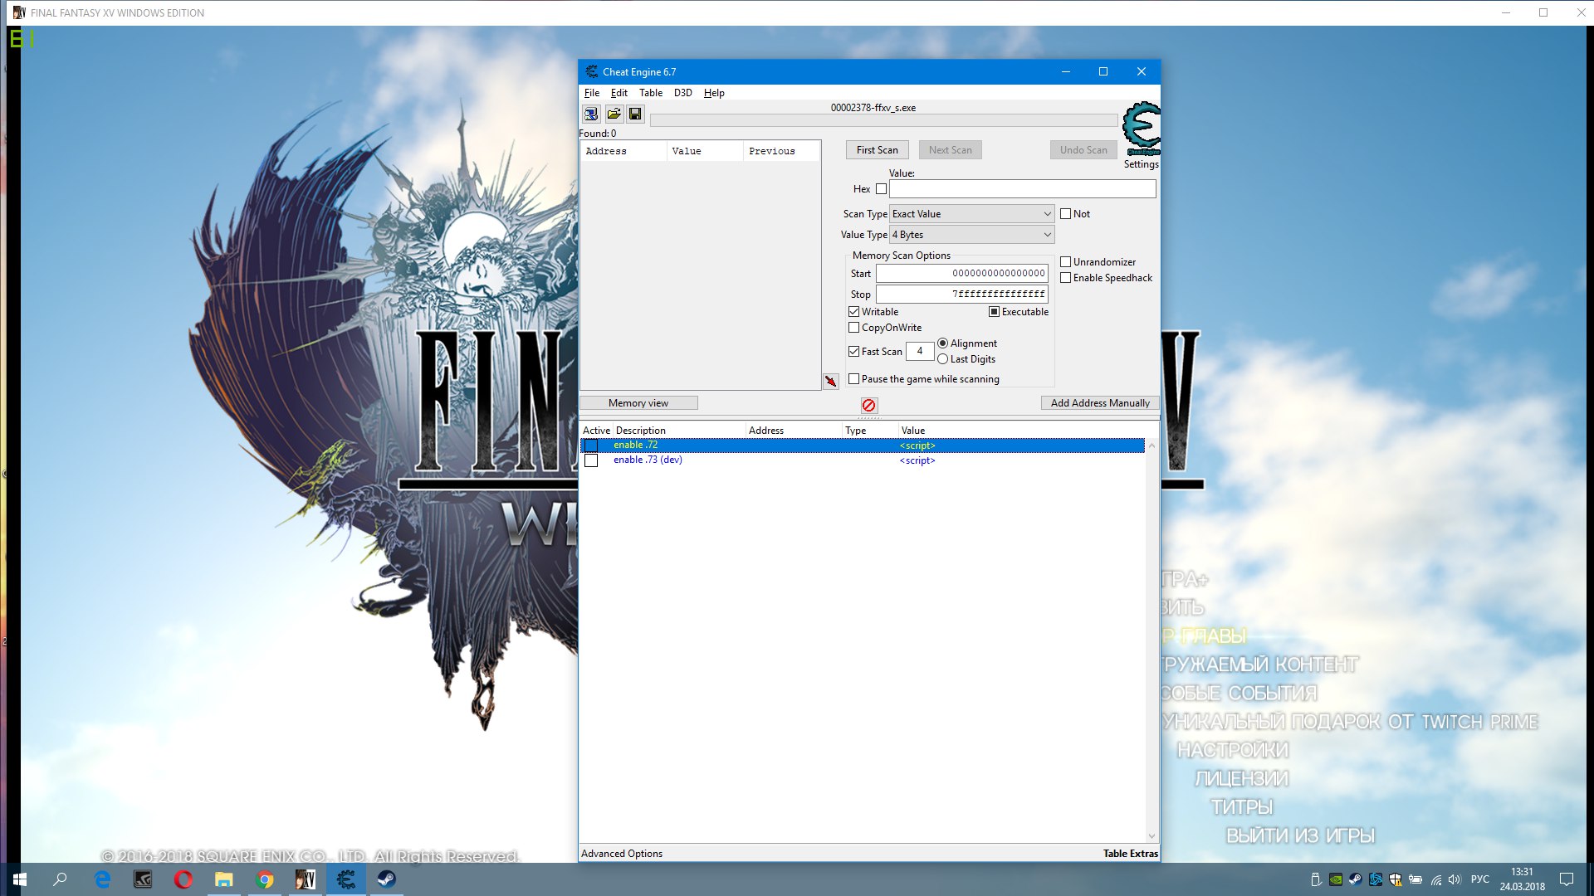Screen dimensions: 1594x896
Task: Open the NVIDIA tray icon
Action: click(x=1336, y=879)
